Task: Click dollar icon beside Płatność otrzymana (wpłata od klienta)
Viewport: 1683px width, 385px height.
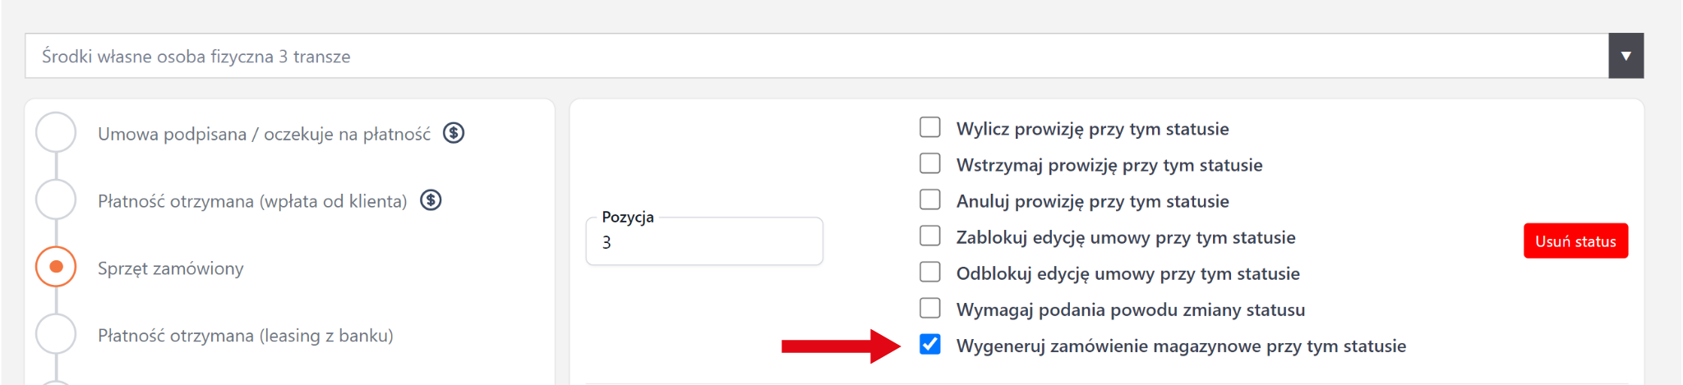Action: pyautogui.click(x=431, y=200)
